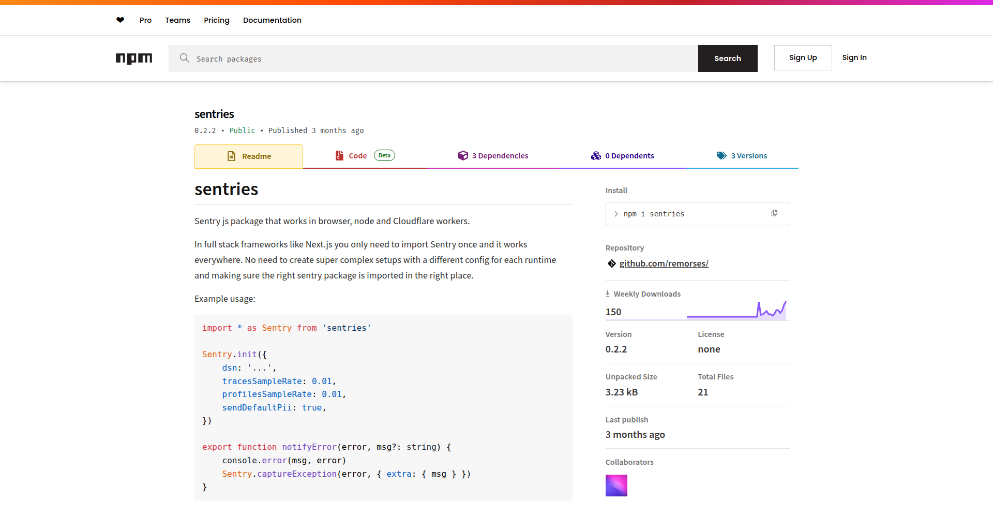Click the heart icon in top navigation
The image size is (993, 514).
coord(120,20)
